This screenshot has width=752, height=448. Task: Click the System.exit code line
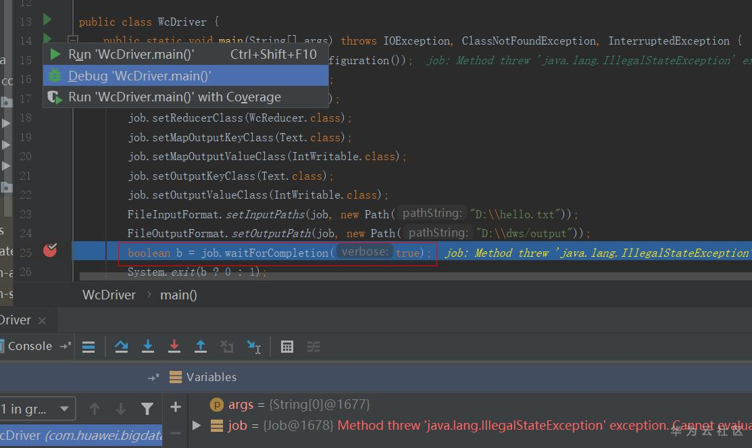click(x=197, y=272)
